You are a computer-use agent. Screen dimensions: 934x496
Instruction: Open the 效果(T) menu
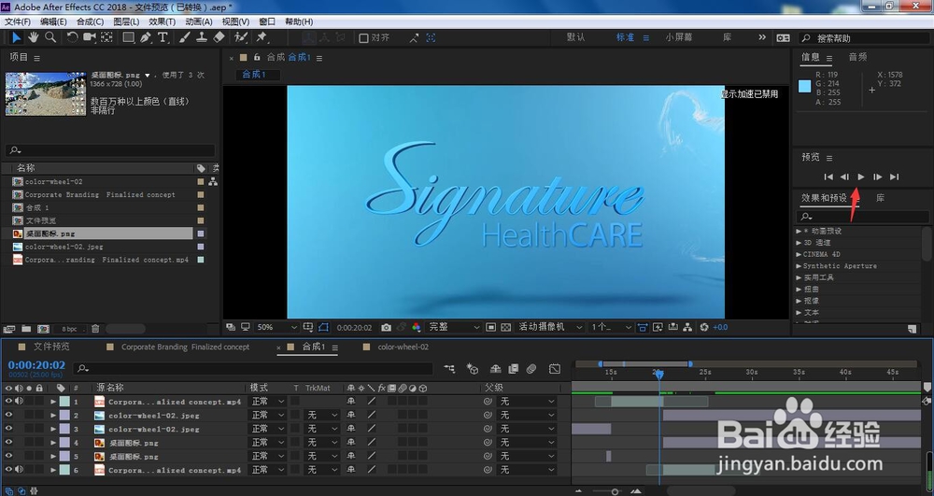click(162, 21)
